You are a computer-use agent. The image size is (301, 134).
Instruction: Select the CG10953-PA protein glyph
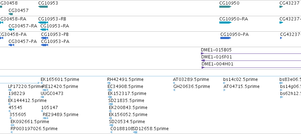[45, 45]
